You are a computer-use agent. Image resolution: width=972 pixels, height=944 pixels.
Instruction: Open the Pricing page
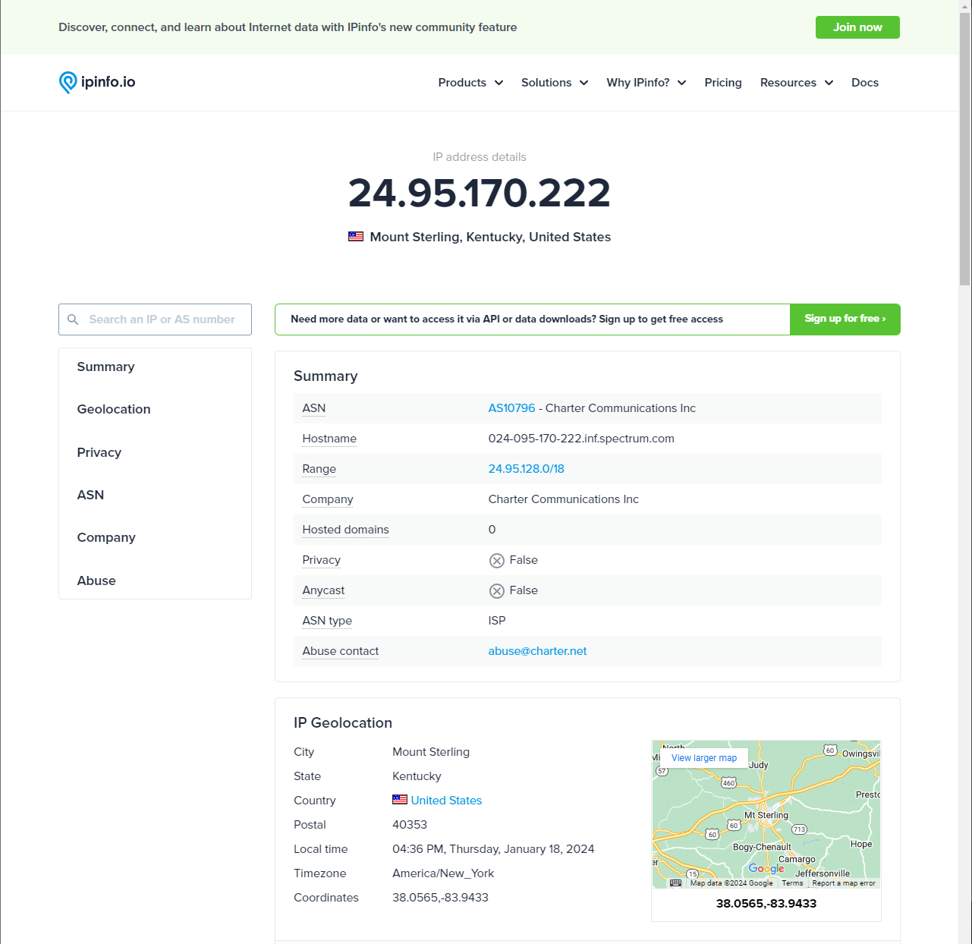coord(723,83)
